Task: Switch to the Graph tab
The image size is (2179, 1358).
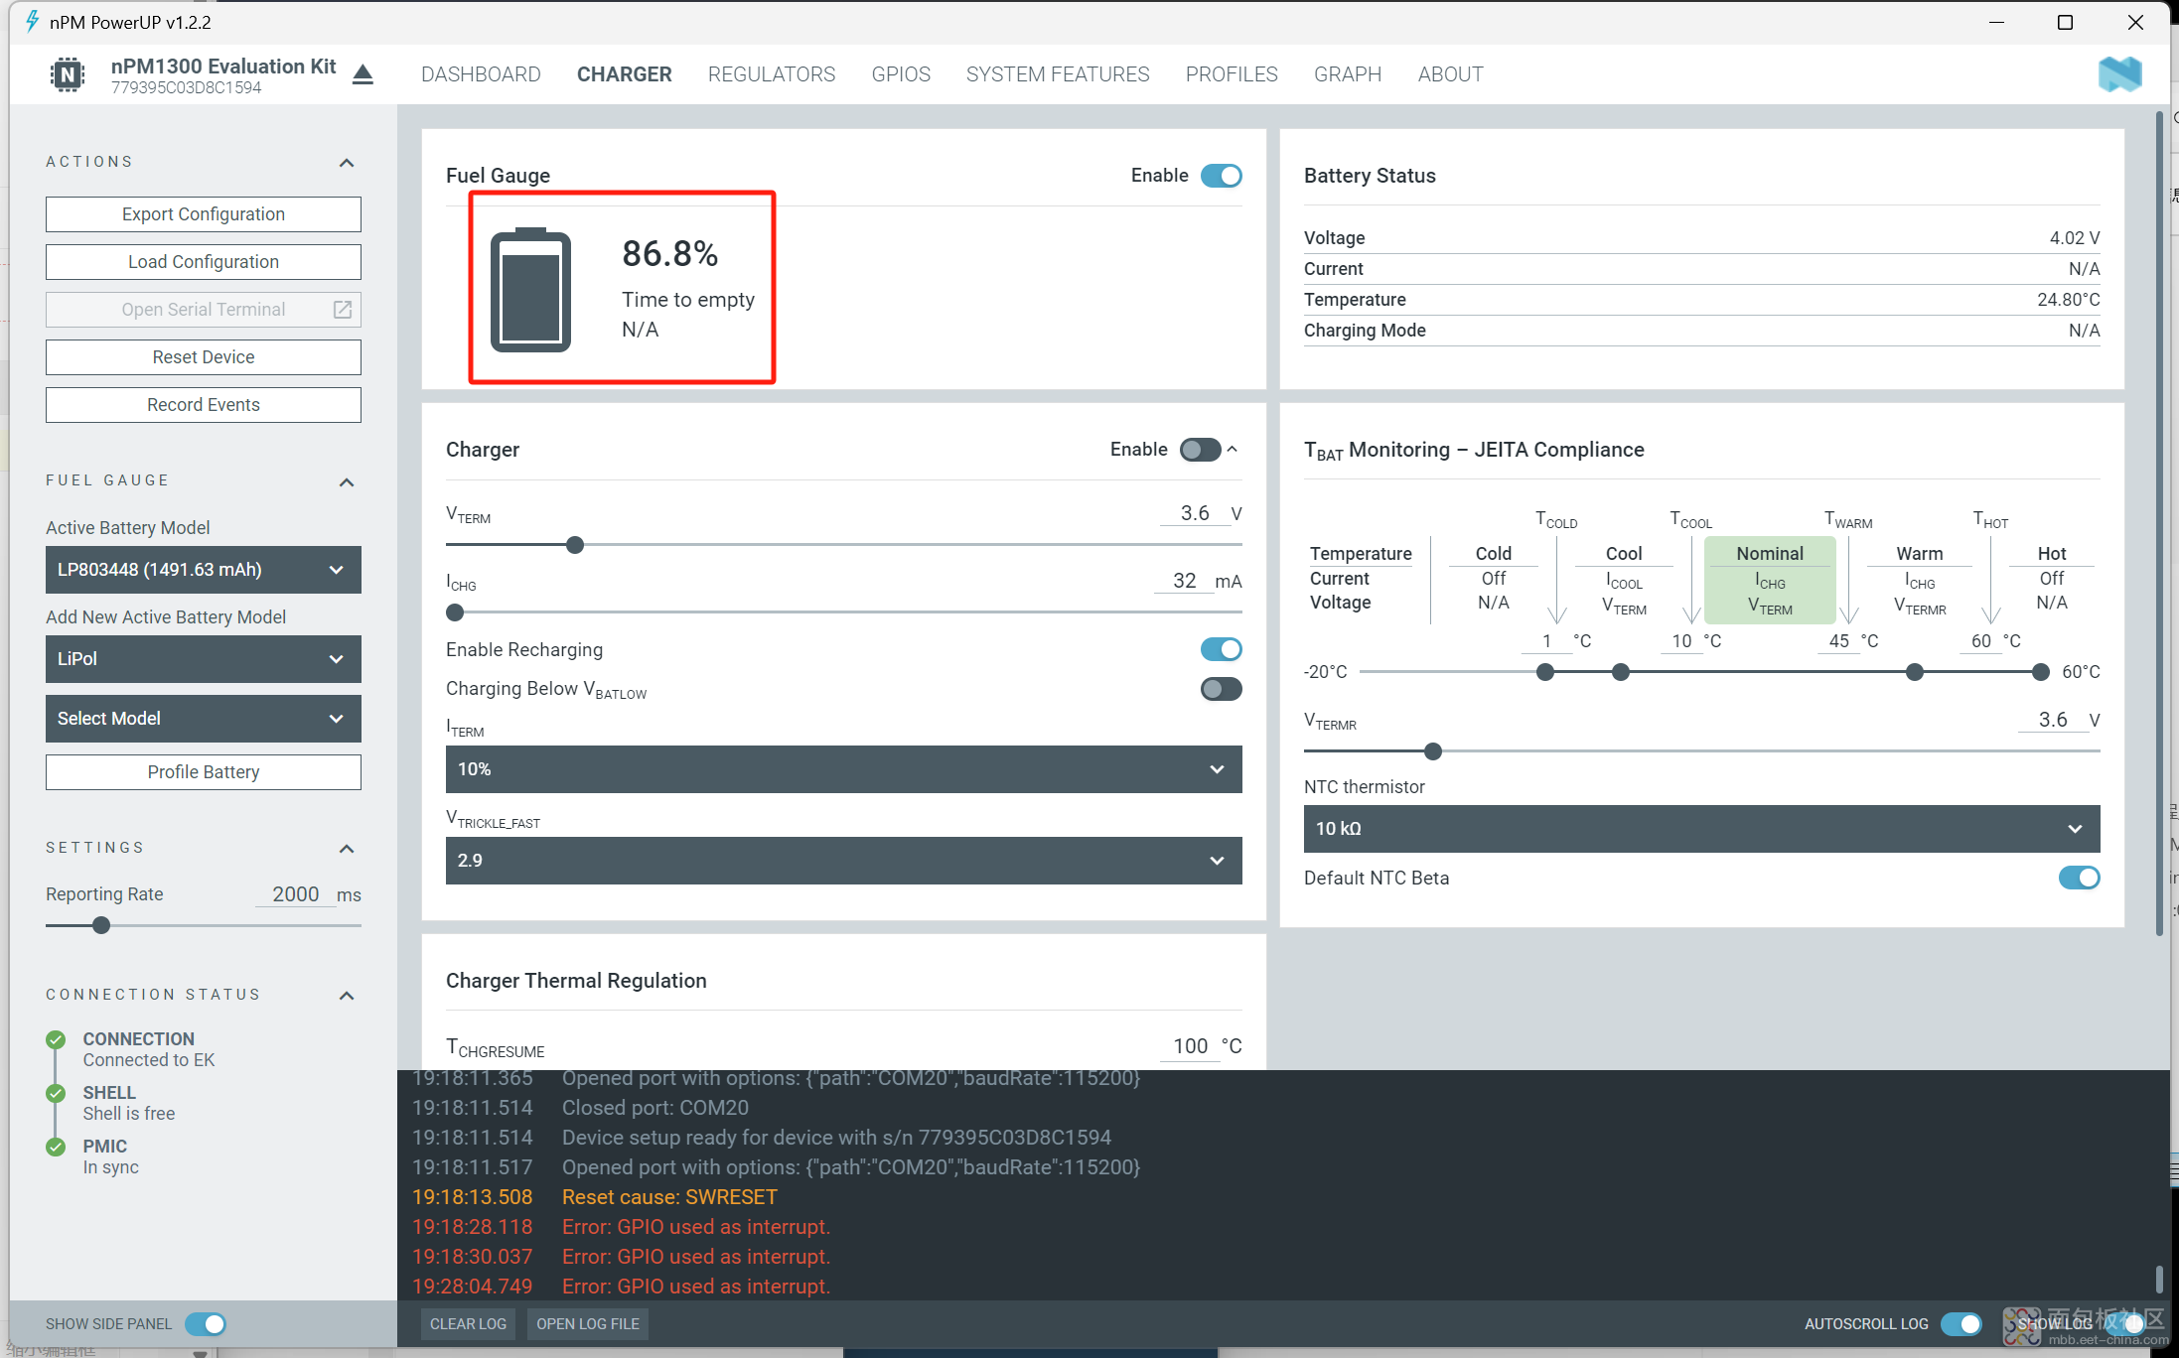Action: tap(1348, 74)
